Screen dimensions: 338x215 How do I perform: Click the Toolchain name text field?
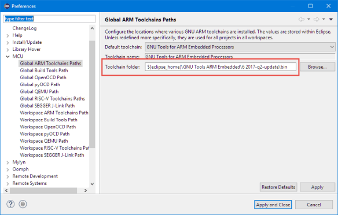(x=240, y=57)
